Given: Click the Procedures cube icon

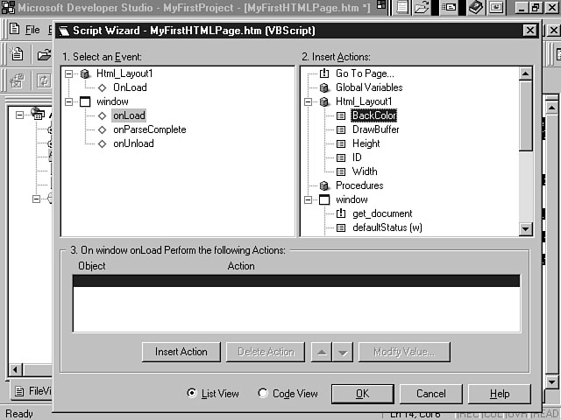Looking at the screenshot, I should pos(324,185).
